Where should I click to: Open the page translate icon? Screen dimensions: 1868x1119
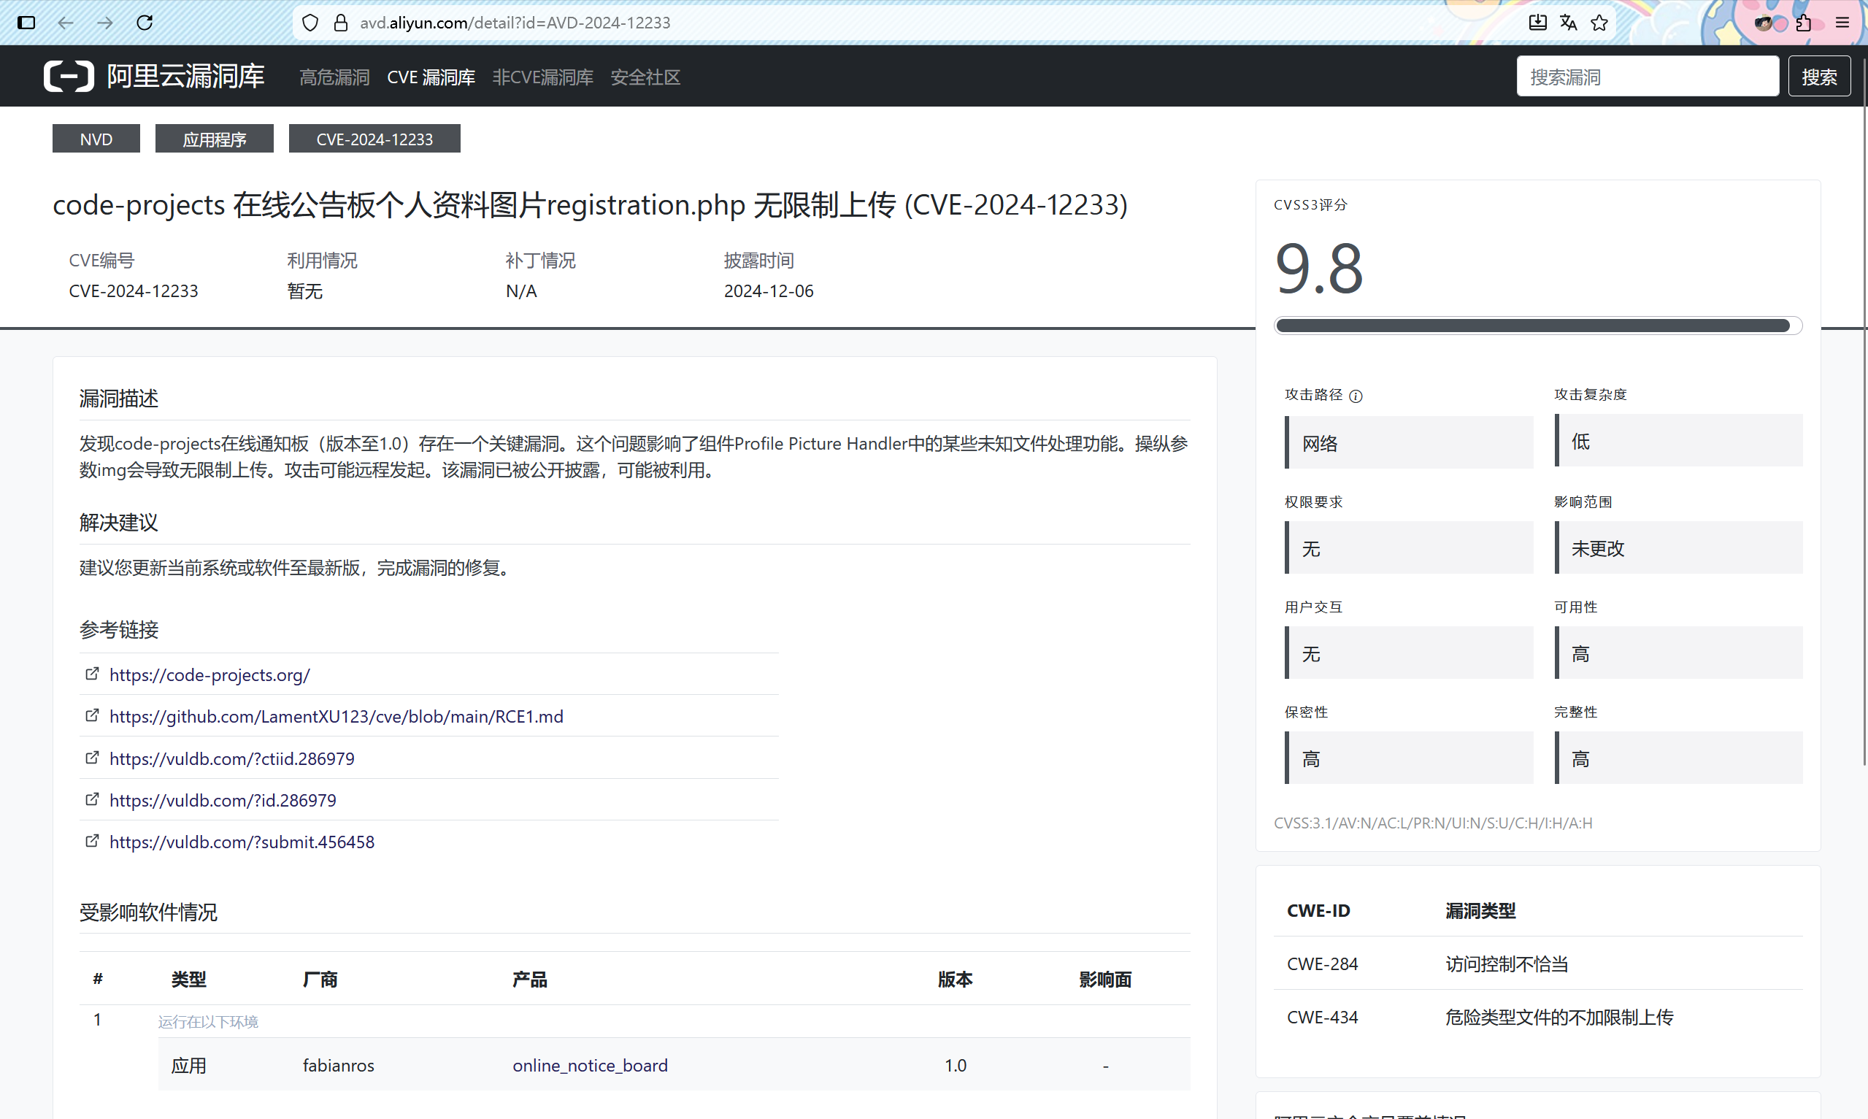tap(1568, 23)
